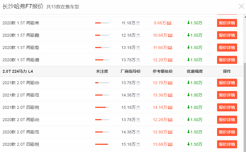This screenshot has height=152, width=246.
Task: Show price trend chart icon beside 14.18万
Action: tap(170, 107)
